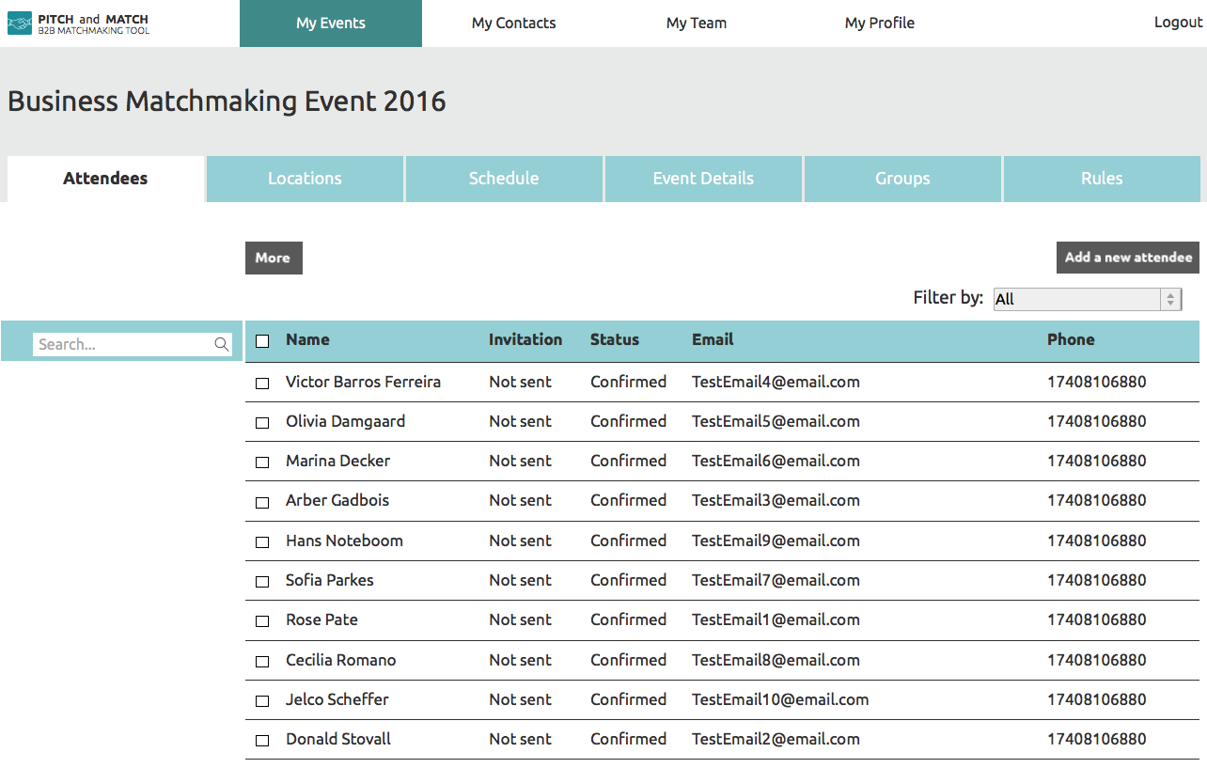This screenshot has height=768, width=1207.
Task: Open attendee Donald Stovall
Action: point(338,739)
